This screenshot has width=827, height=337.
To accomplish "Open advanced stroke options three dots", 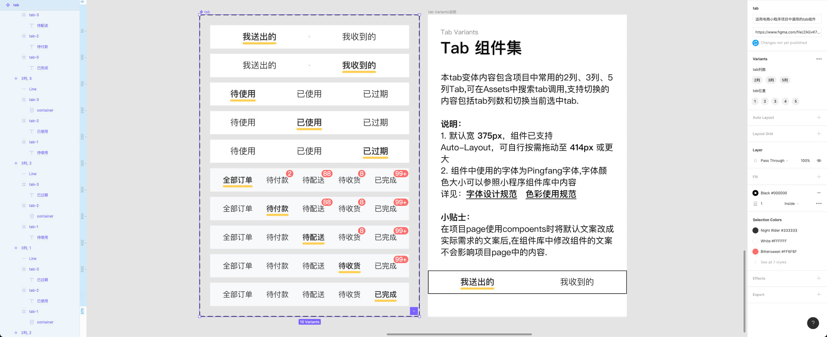I will coord(819,204).
